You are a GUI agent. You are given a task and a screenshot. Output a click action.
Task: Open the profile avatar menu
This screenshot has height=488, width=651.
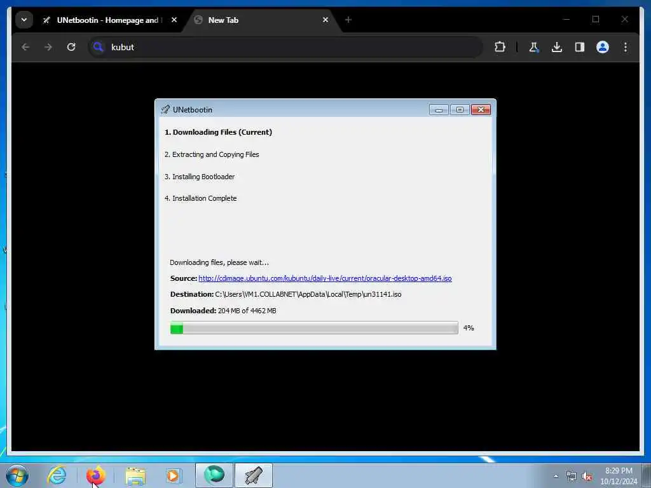603,47
